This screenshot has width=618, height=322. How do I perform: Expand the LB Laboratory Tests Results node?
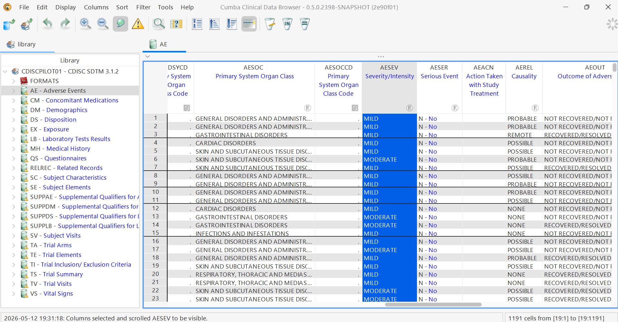(14, 139)
